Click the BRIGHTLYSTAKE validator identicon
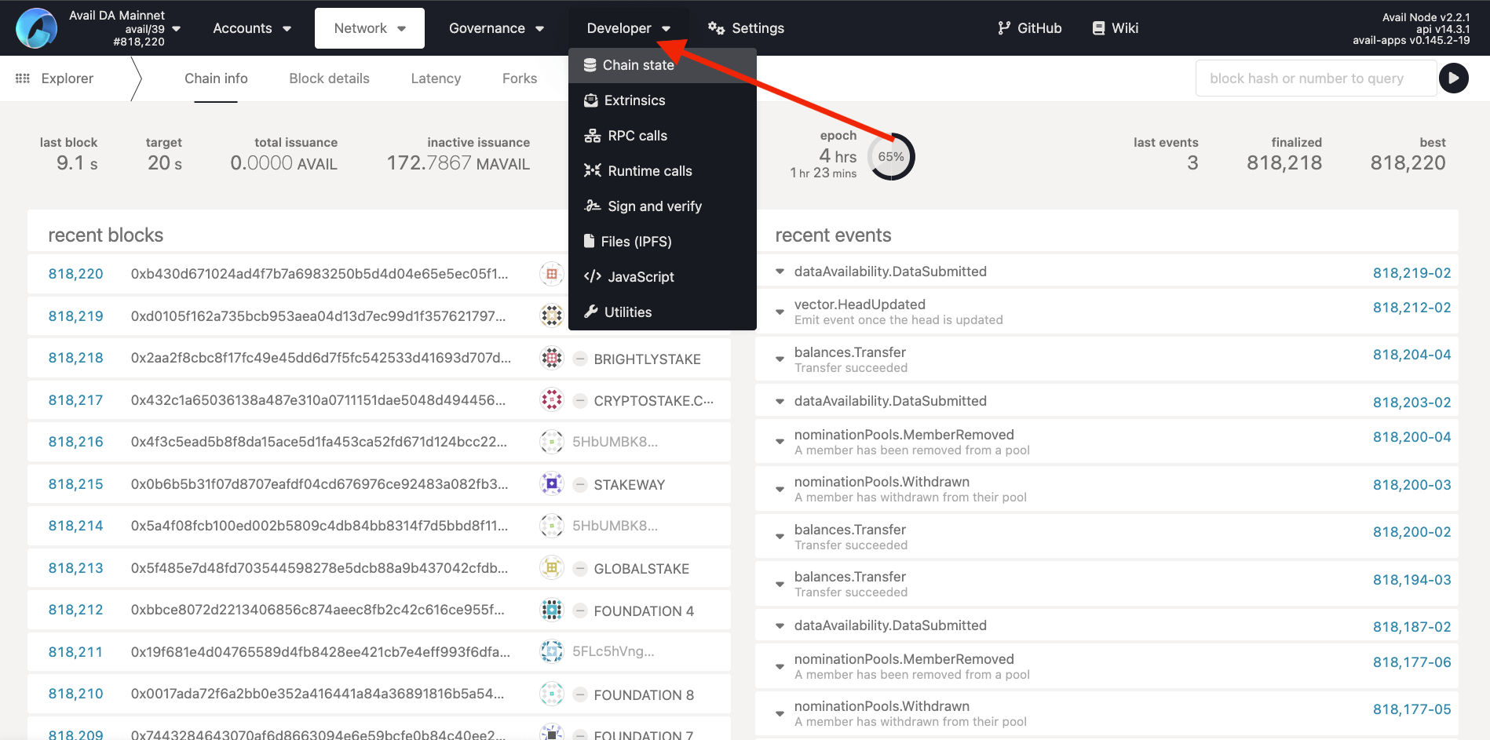Viewport: 1490px width, 740px height. tap(552, 359)
